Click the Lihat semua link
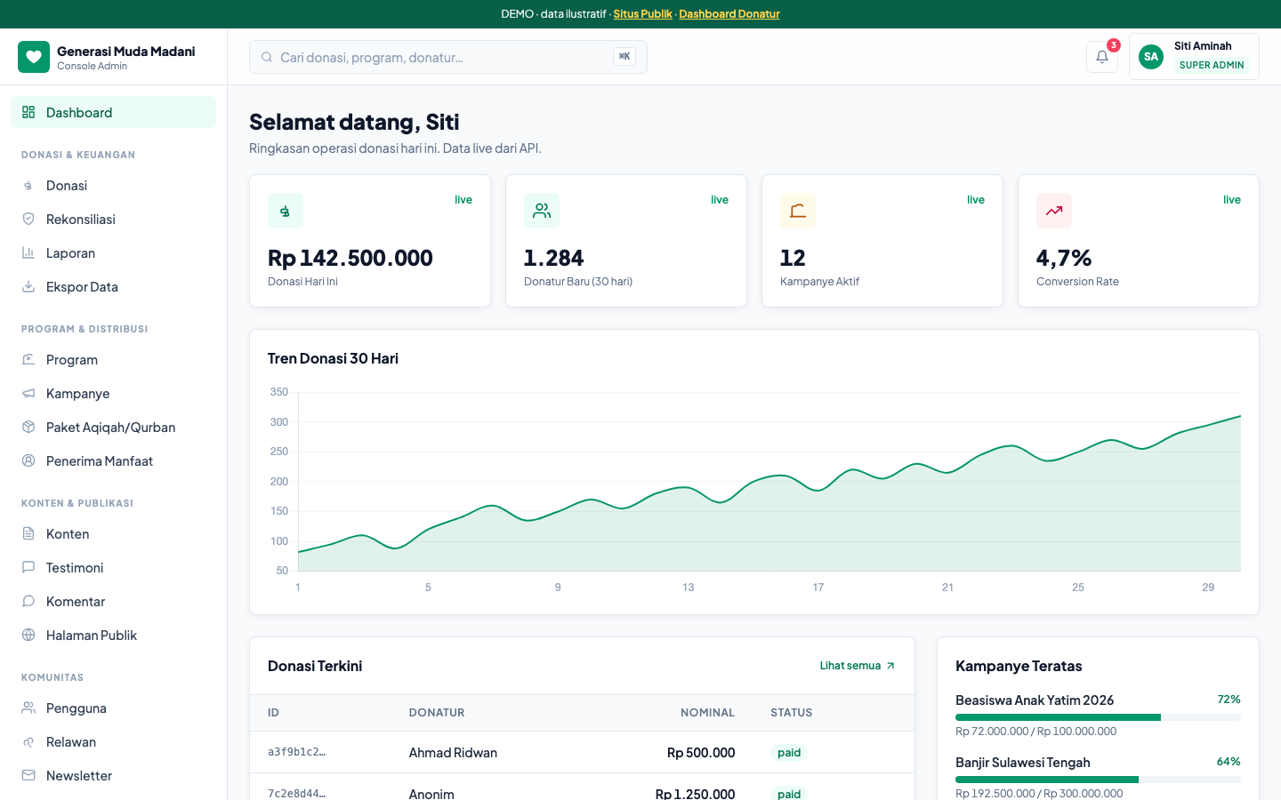This screenshot has height=800, width=1281. pyautogui.click(x=858, y=666)
